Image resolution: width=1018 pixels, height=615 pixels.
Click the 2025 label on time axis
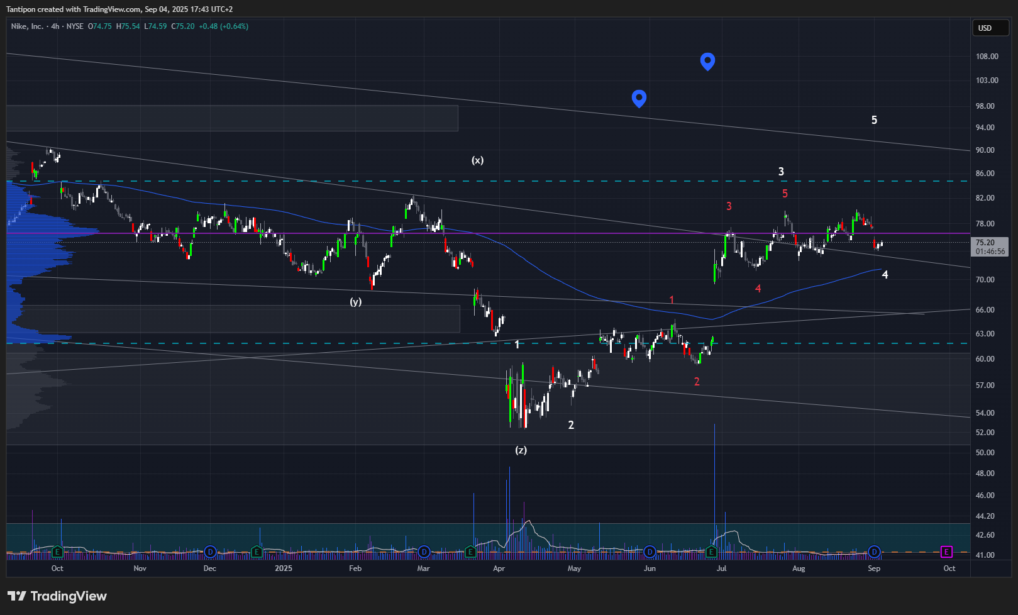click(x=284, y=568)
